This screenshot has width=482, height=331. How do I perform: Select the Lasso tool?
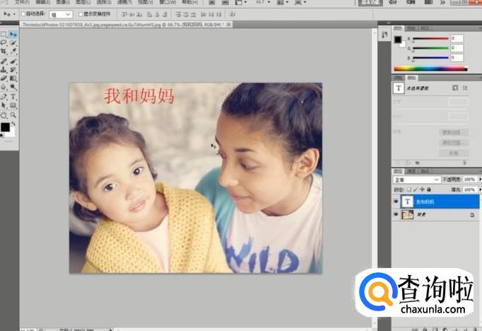[4, 42]
